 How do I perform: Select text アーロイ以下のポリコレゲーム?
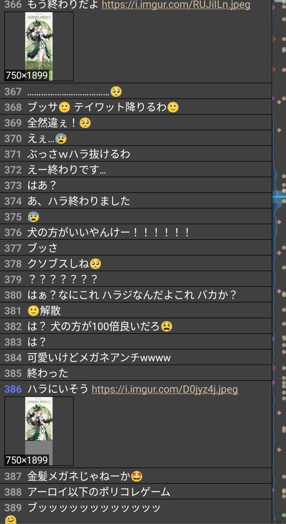pyautogui.click(x=99, y=492)
